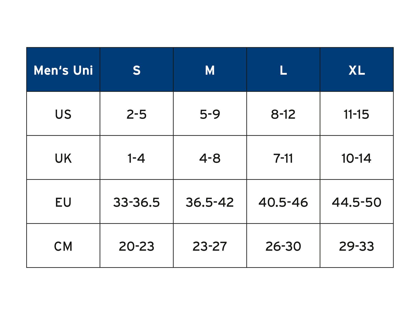Click the EU size 44.5-50 cell
The image size is (420, 315).
[356, 202]
